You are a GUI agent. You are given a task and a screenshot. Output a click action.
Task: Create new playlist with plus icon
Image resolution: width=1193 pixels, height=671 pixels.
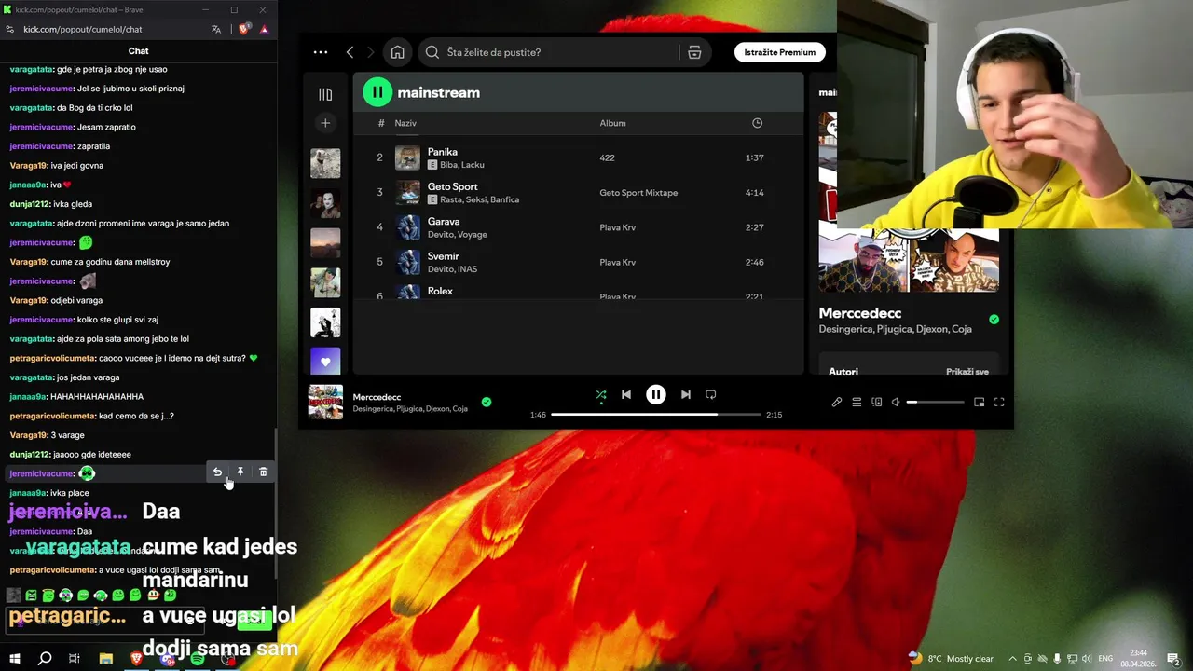pyautogui.click(x=325, y=123)
